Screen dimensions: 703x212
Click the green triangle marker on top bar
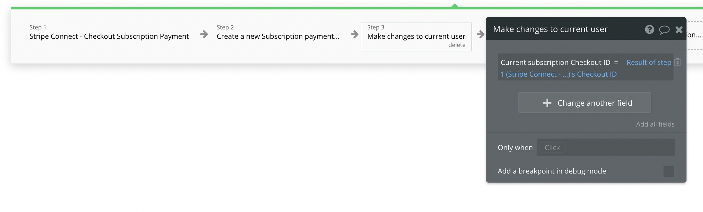click(455, 6)
